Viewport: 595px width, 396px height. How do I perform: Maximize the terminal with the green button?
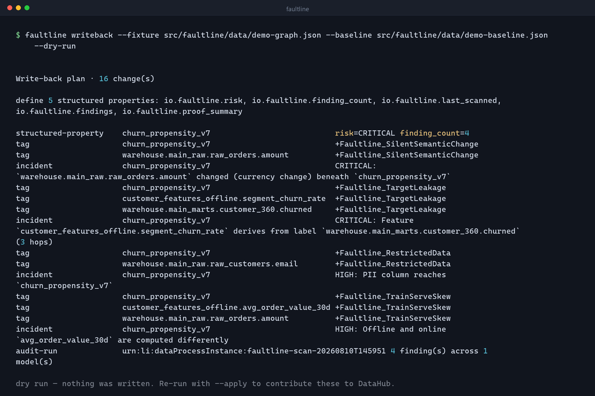27,8
